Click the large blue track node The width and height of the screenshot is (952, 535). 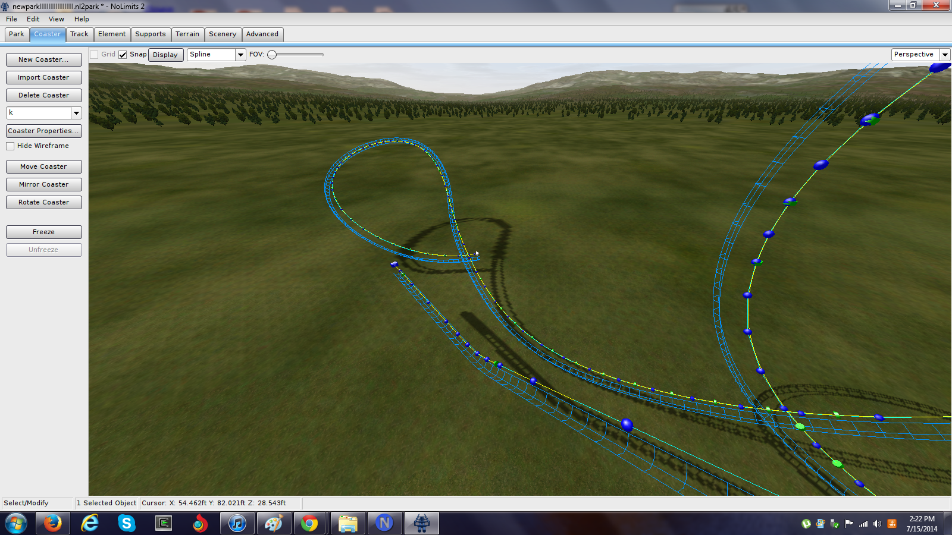[627, 424]
